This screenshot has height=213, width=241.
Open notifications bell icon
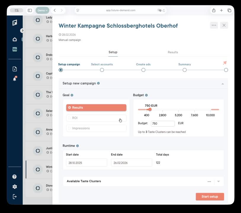click(x=15, y=79)
